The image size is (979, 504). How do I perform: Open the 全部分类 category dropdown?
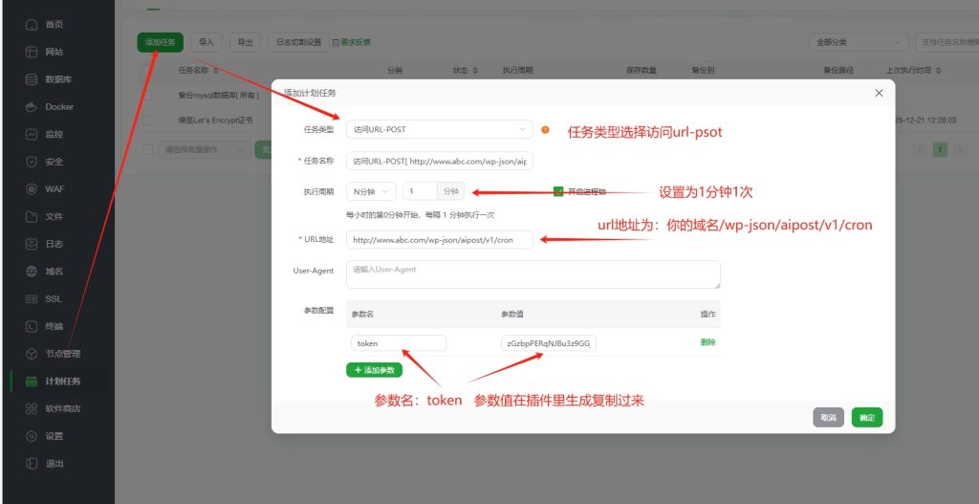[859, 42]
